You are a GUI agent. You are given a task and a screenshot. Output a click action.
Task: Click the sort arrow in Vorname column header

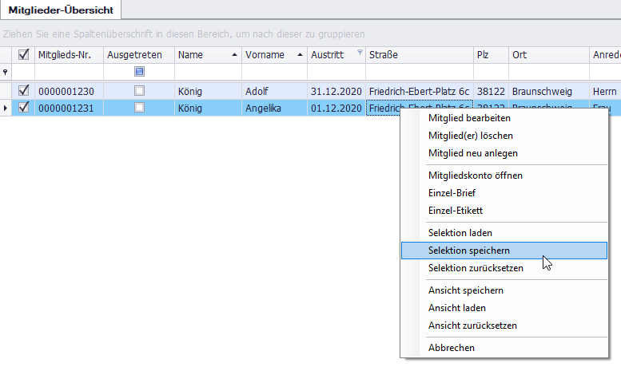301,55
